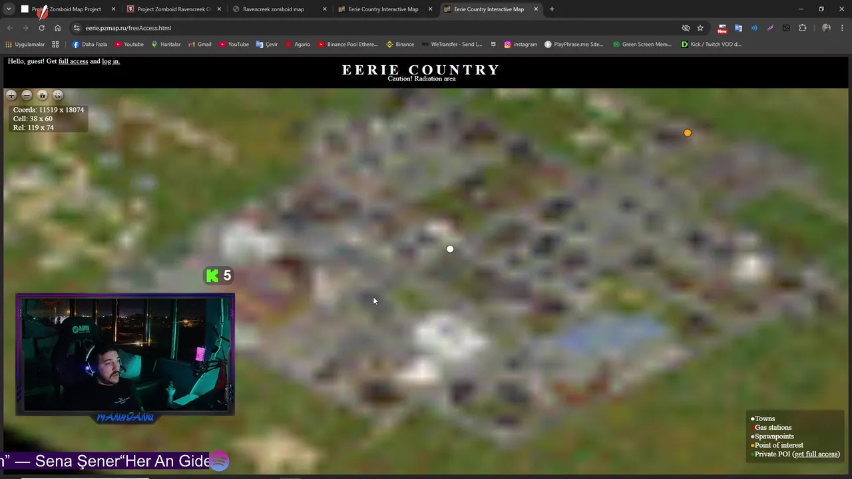852x479 pixels.
Task: Reset map view with the home control
Action: coord(42,95)
